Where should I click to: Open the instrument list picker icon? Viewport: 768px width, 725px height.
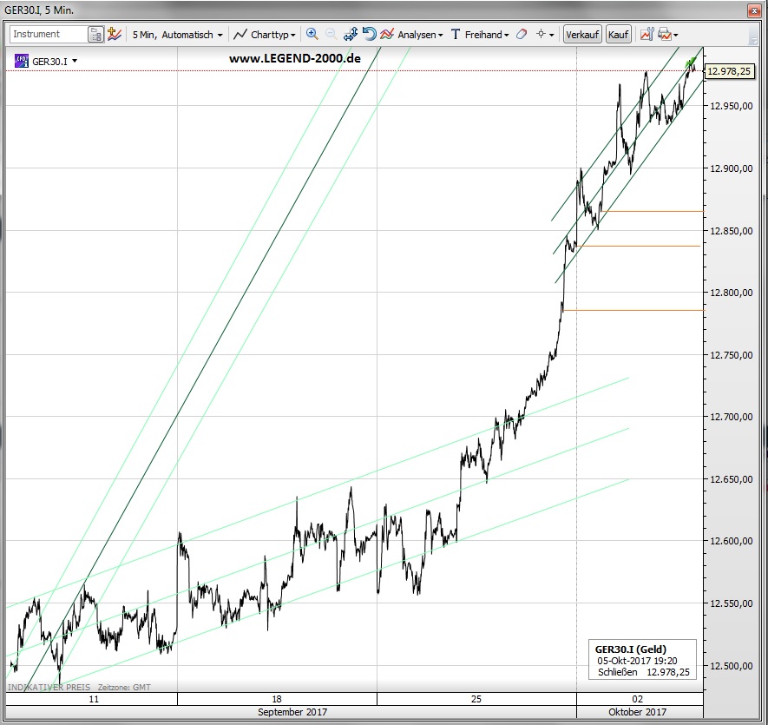click(x=95, y=35)
